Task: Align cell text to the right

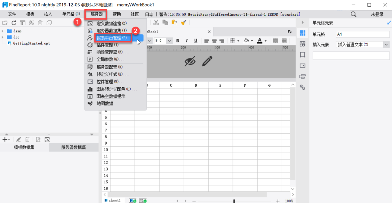Action: tap(222, 41)
